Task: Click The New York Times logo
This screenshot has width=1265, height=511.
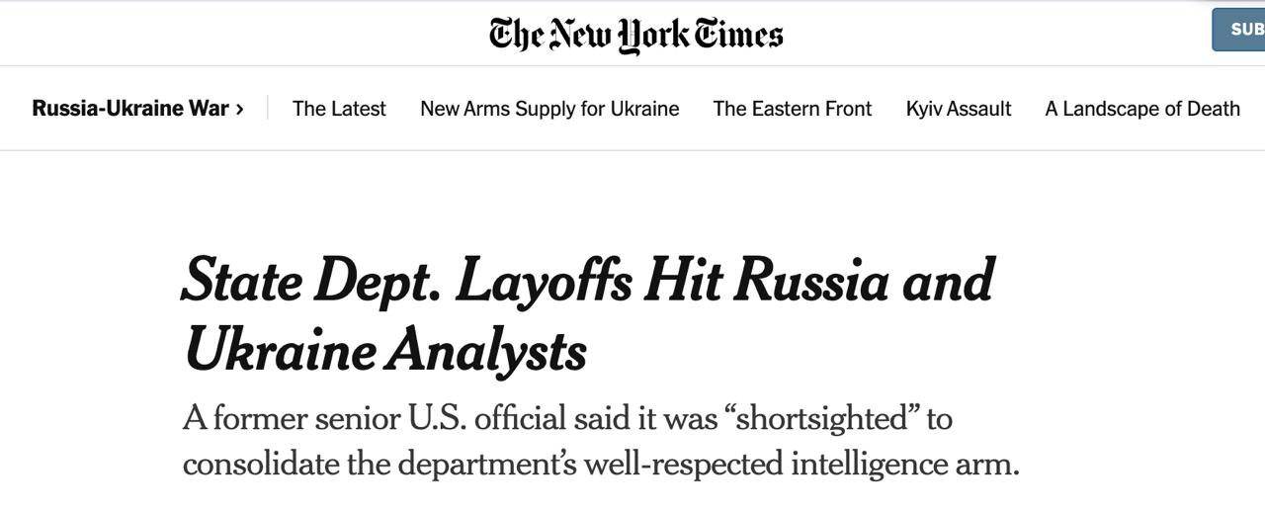Action: click(x=635, y=35)
